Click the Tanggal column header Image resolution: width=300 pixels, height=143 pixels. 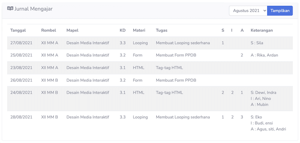pos(18,30)
